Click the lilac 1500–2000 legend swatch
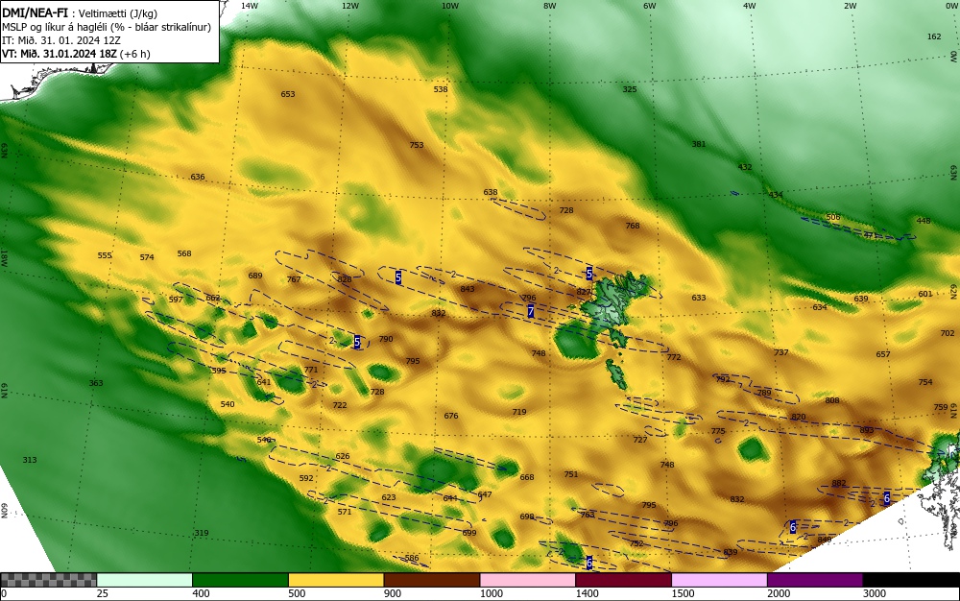Image resolution: width=960 pixels, height=601 pixels. [x=719, y=580]
